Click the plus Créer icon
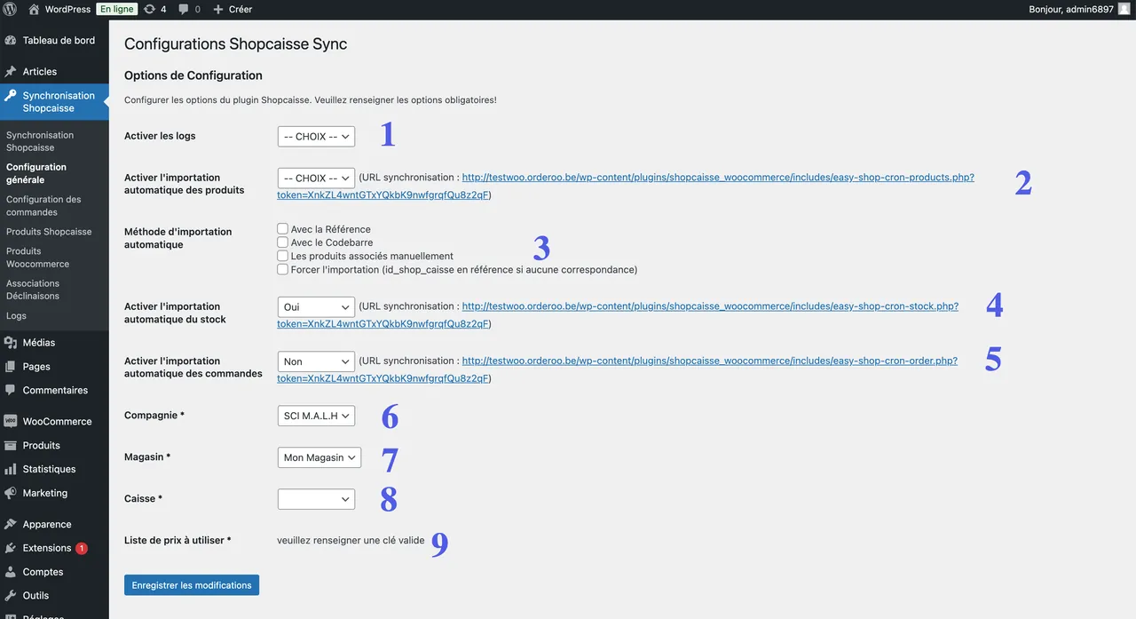The width and height of the screenshot is (1136, 619). pyautogui.click(x=218, y=9)
